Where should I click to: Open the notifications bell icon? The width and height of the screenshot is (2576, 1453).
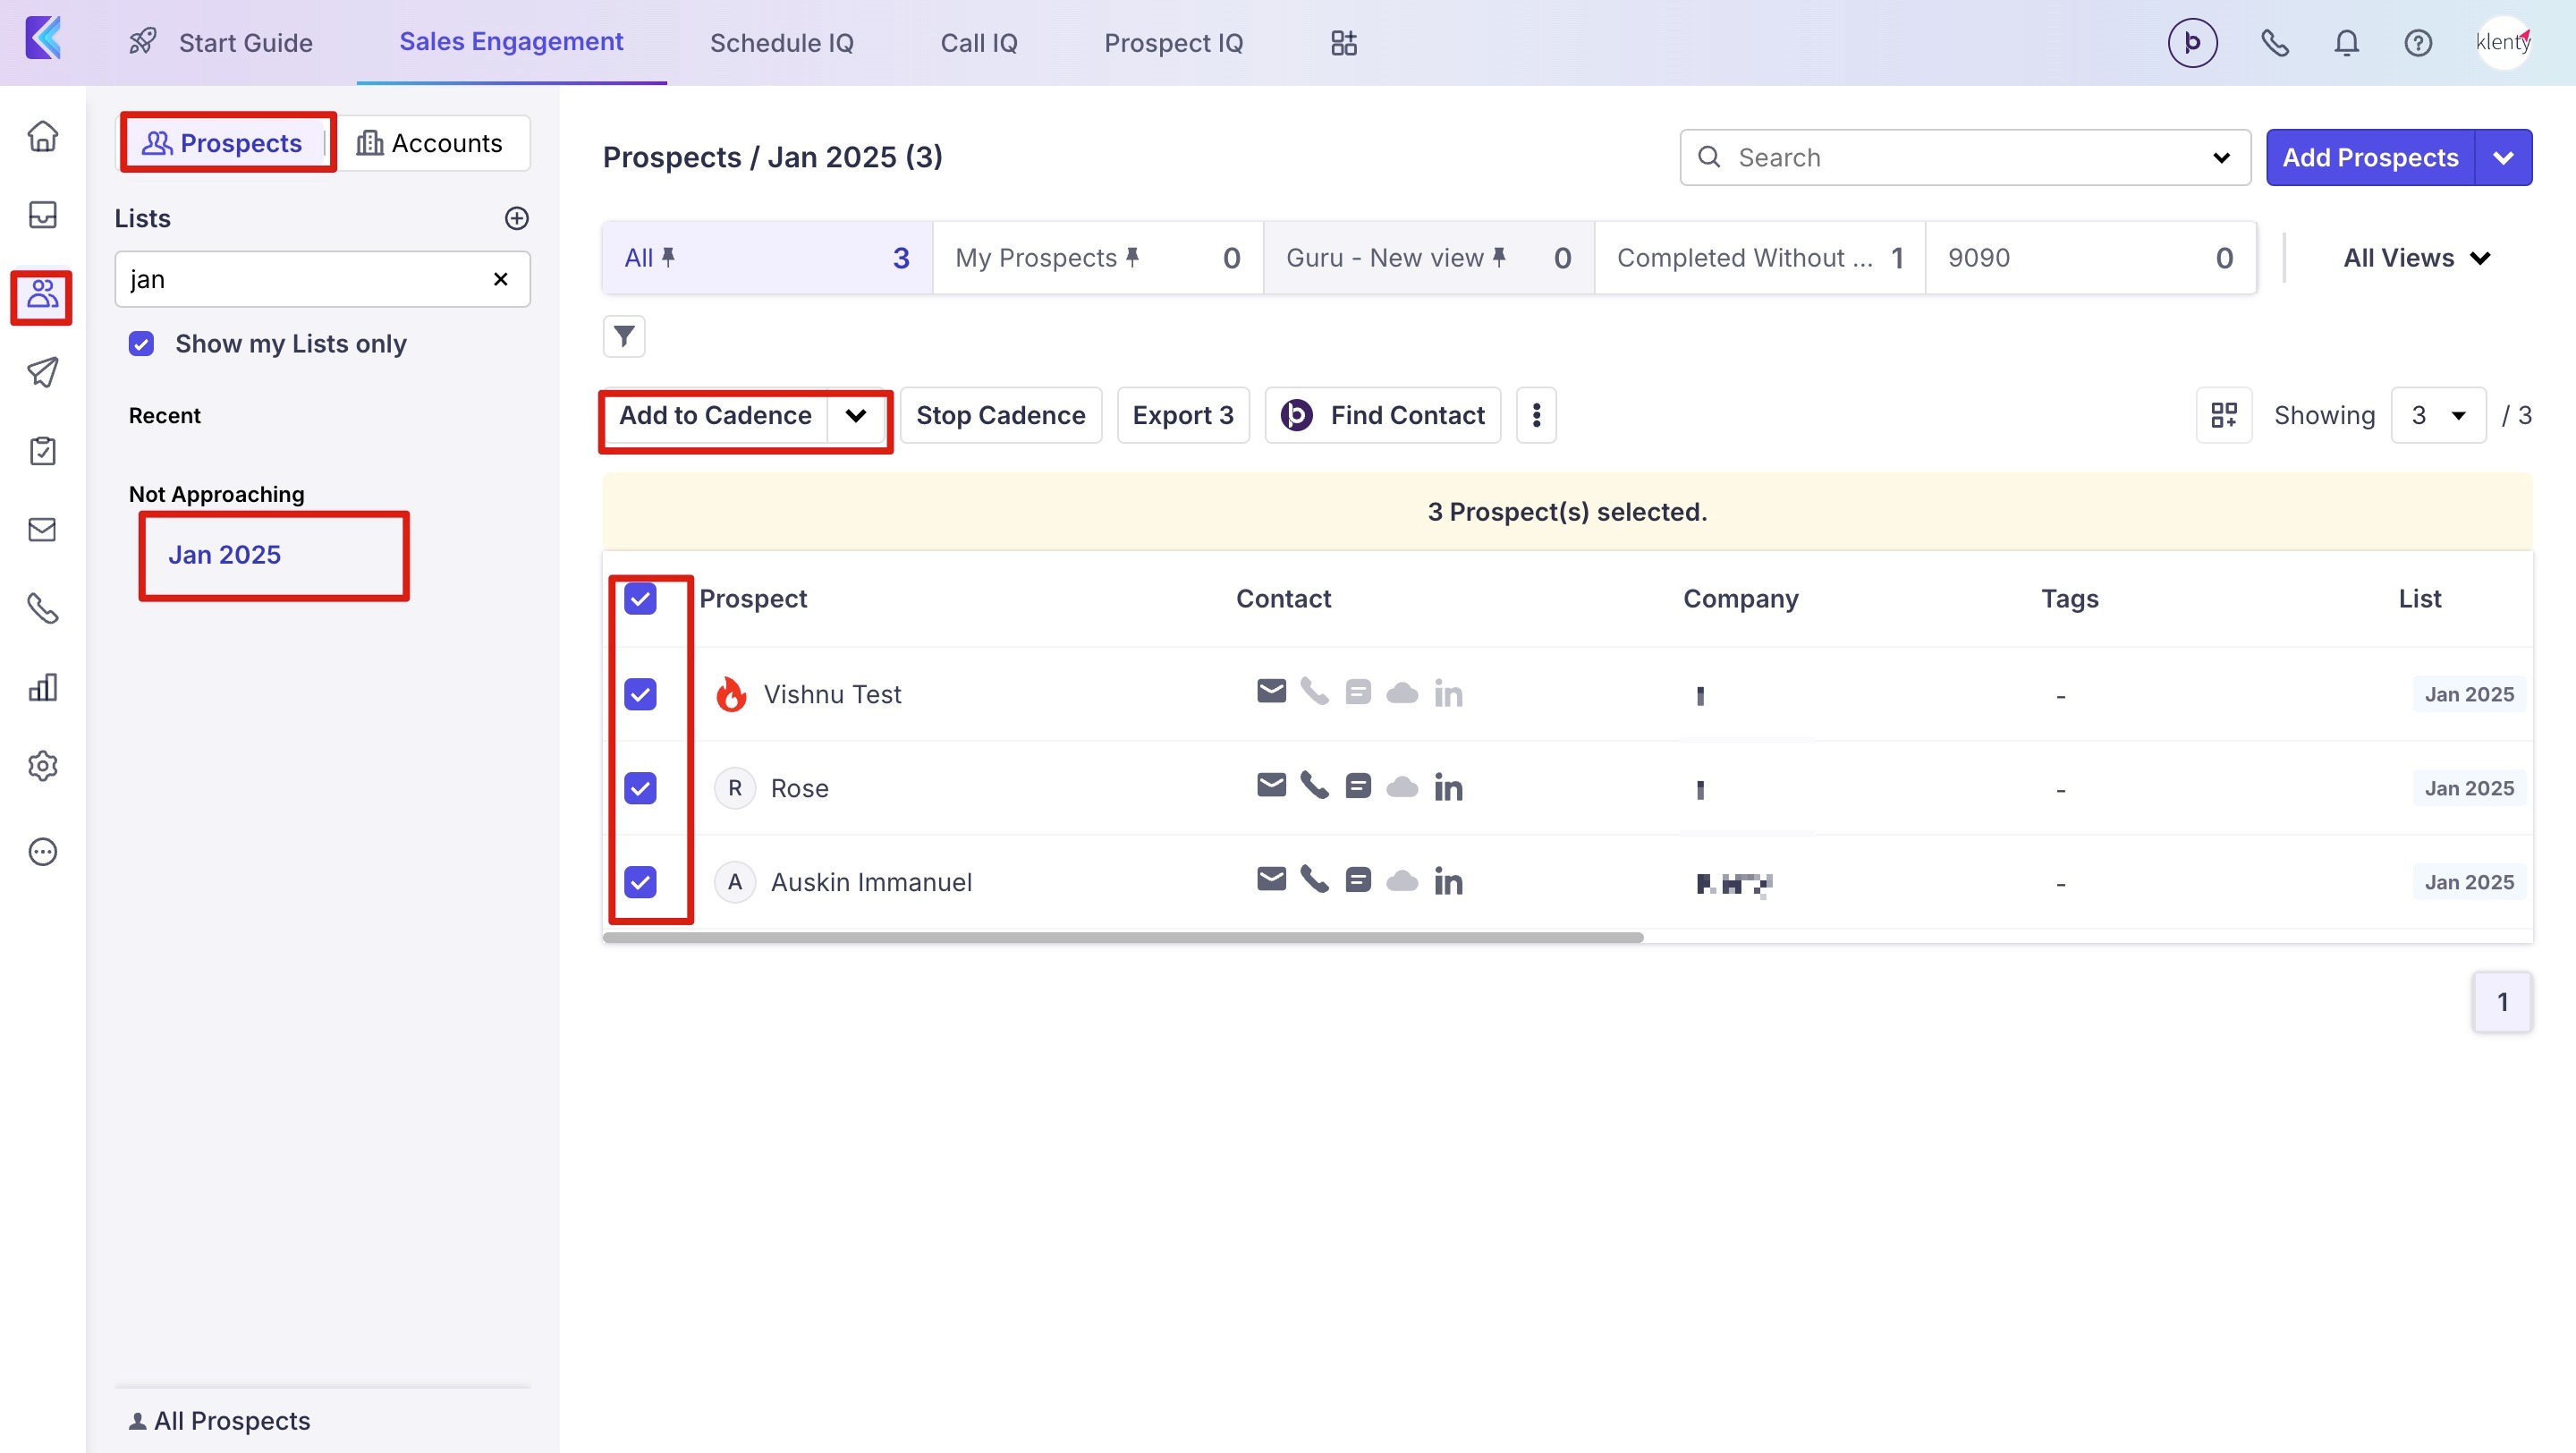pos(2346,43)
